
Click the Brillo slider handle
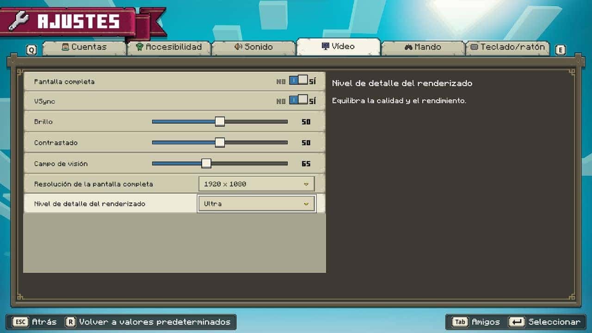220,122
